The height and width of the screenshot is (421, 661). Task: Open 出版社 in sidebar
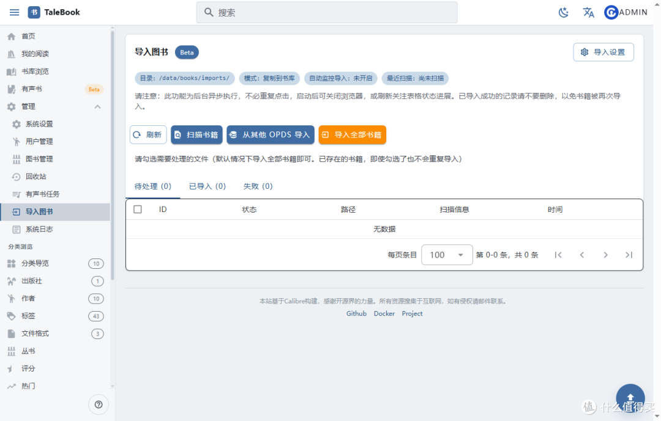tap(55, 281)
